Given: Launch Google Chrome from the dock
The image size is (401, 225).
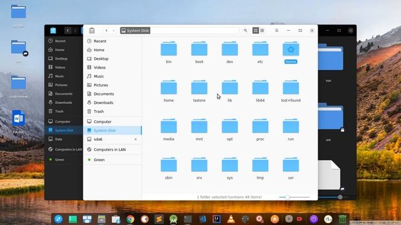Looking at the screenshot, I should (x=130, y=219).
